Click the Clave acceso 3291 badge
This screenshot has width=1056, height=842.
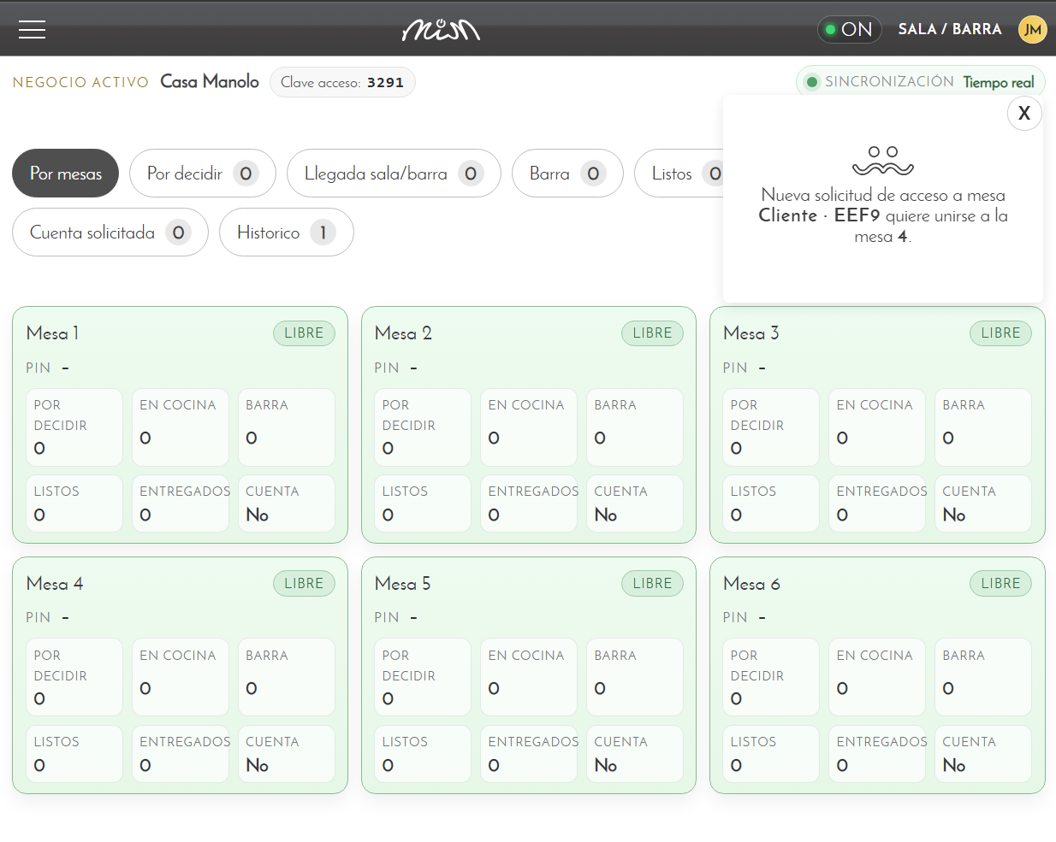(342, 82)
